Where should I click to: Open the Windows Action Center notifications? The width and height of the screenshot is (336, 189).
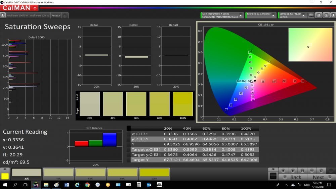tap(329, 185)
